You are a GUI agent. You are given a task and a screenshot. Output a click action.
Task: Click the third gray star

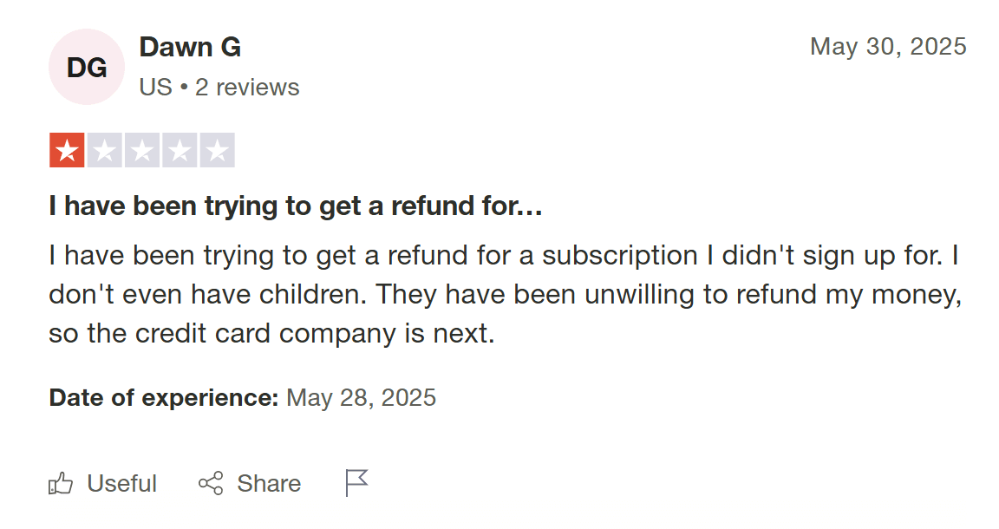click(142, 151)
